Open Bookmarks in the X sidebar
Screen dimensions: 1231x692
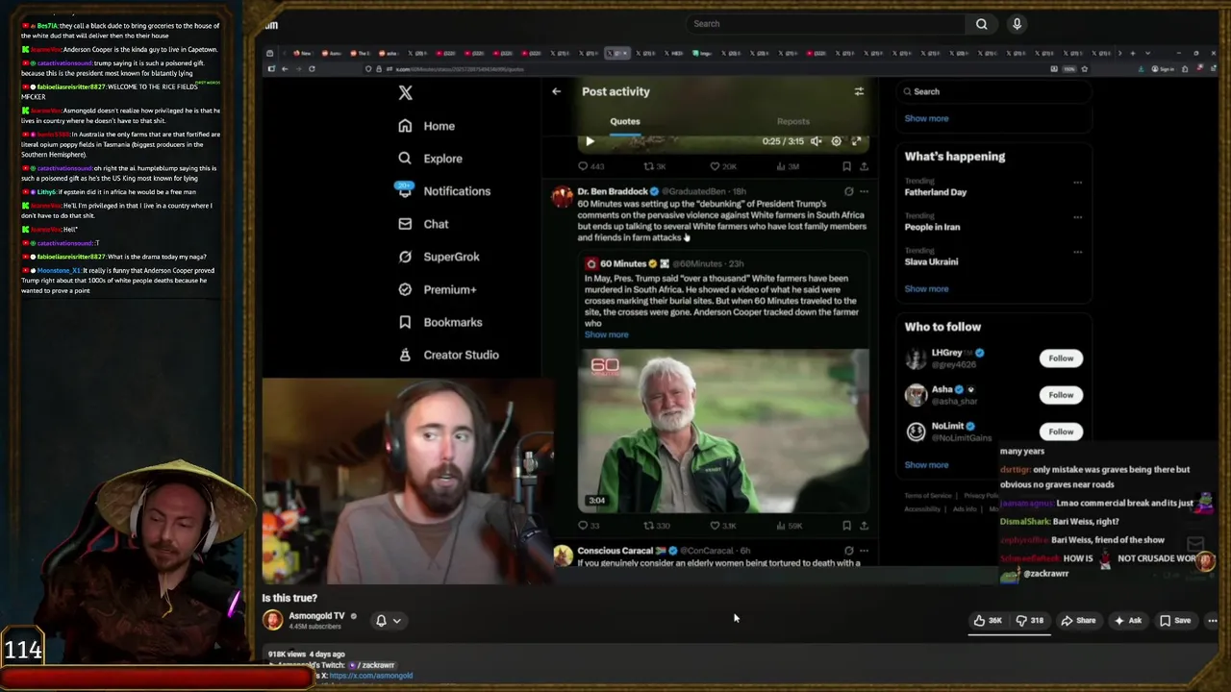(x=440, y=322)
